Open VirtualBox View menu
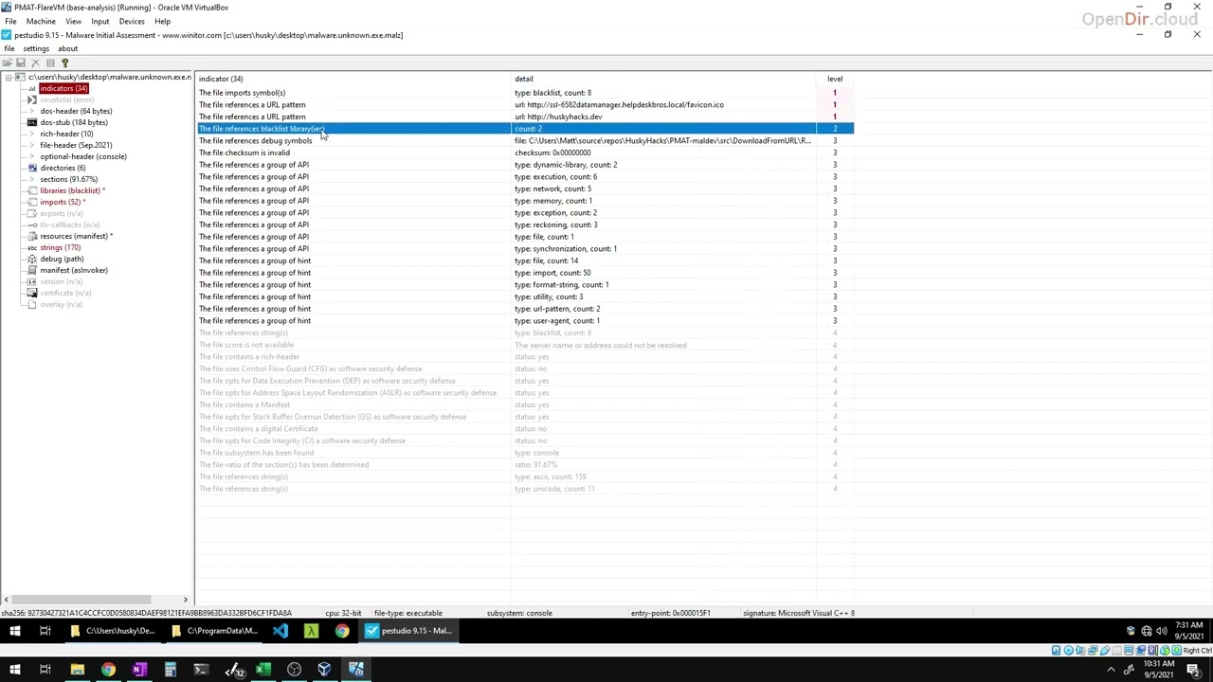The height and width of the screenshot is (682, 1213). click(x=73, y=21)
